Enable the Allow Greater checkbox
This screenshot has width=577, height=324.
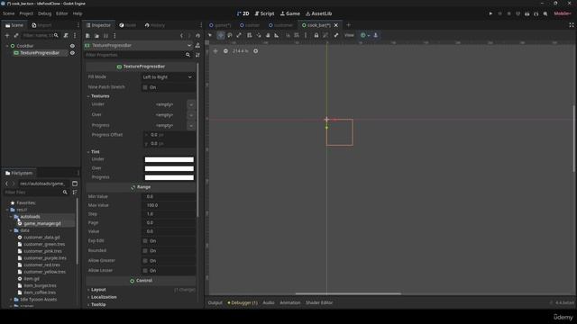tap(145, 261)
